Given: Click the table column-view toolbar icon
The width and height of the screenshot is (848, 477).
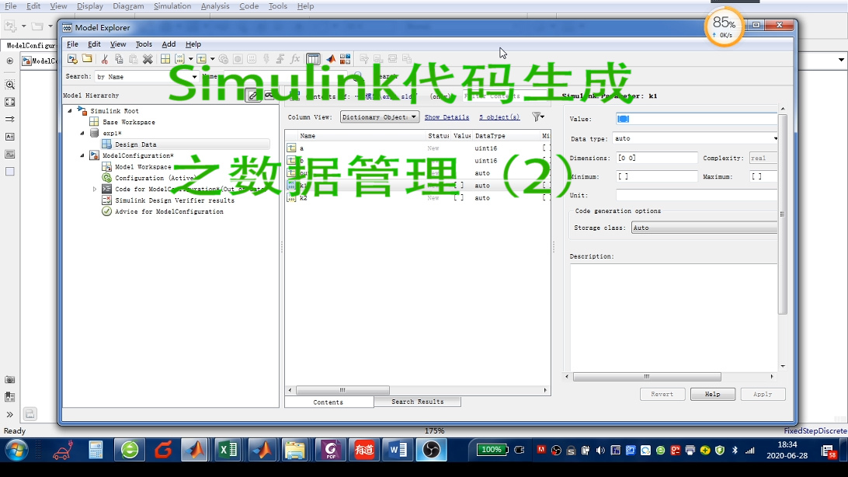Looking at the screenshot, I should [x=313, y=58].
